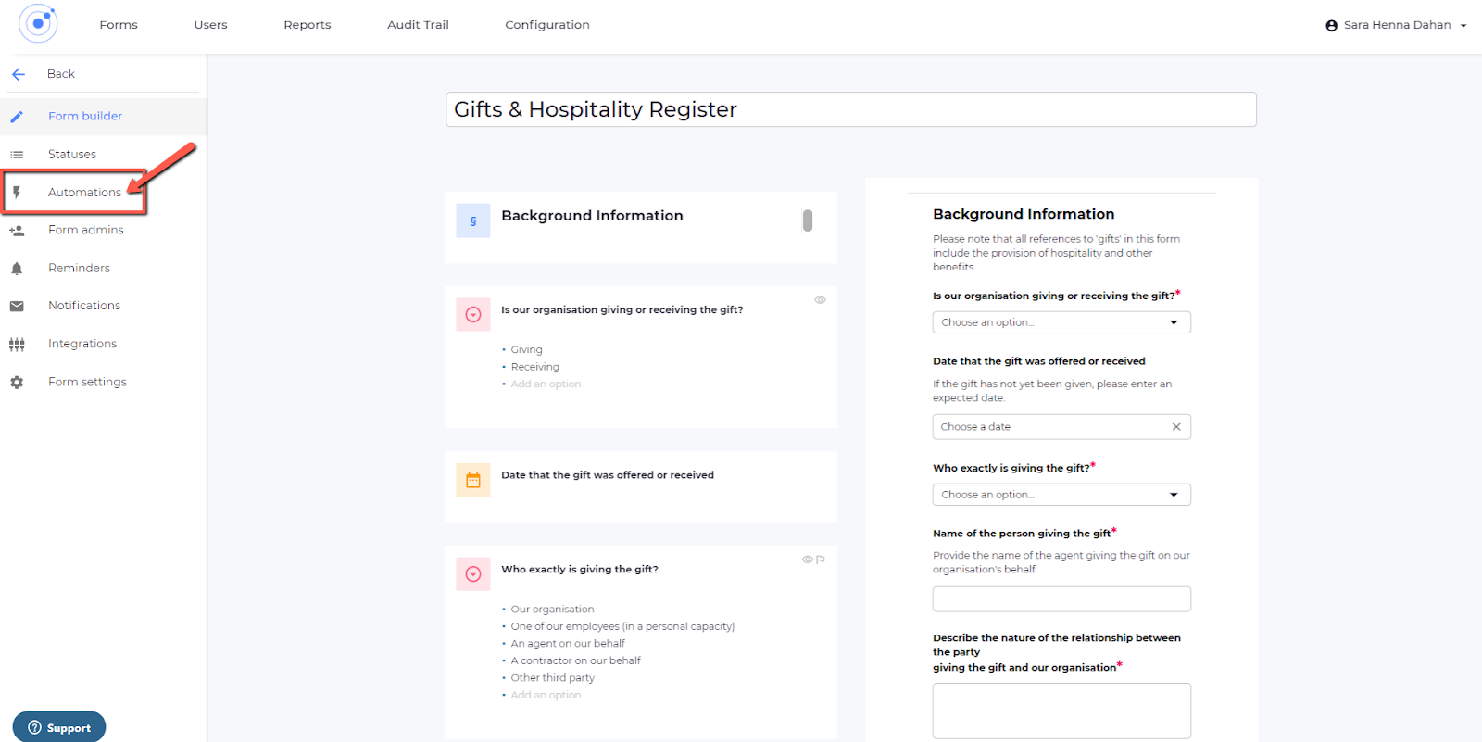Click the Support button

(x=59, y=727)
